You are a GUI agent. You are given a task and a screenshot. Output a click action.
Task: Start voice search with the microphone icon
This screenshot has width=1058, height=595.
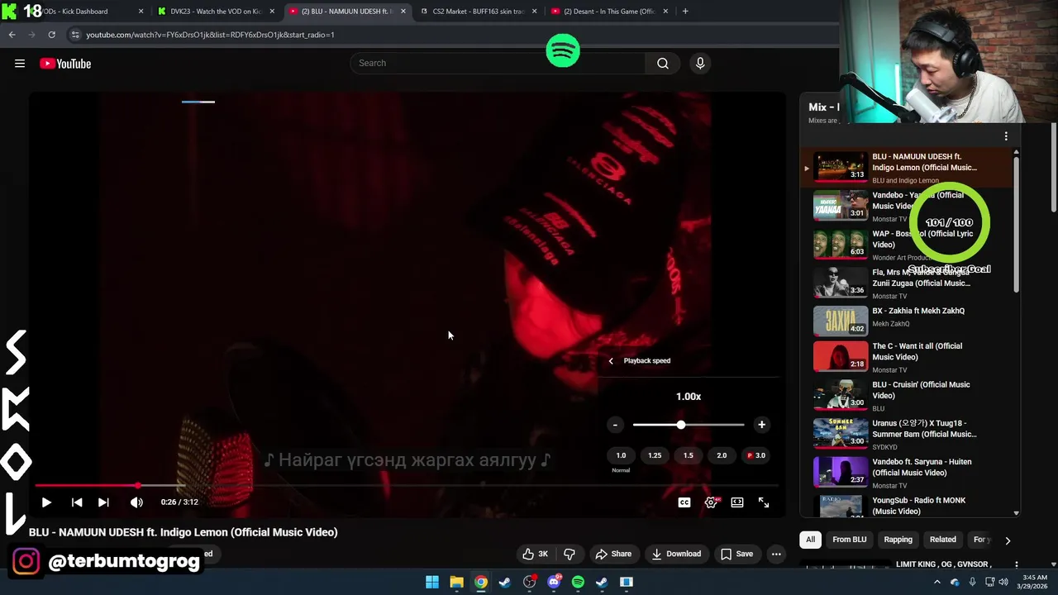[700, 63]
